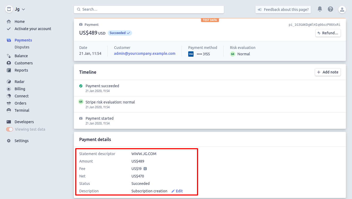This screenshot has height=199, width=352.
Task: Open the user profile avatar icon
Action: [x=342, y=10]
